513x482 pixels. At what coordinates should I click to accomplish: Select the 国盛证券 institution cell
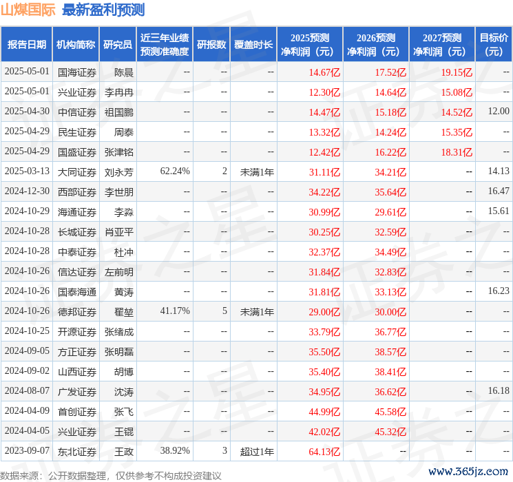(77, 152)
